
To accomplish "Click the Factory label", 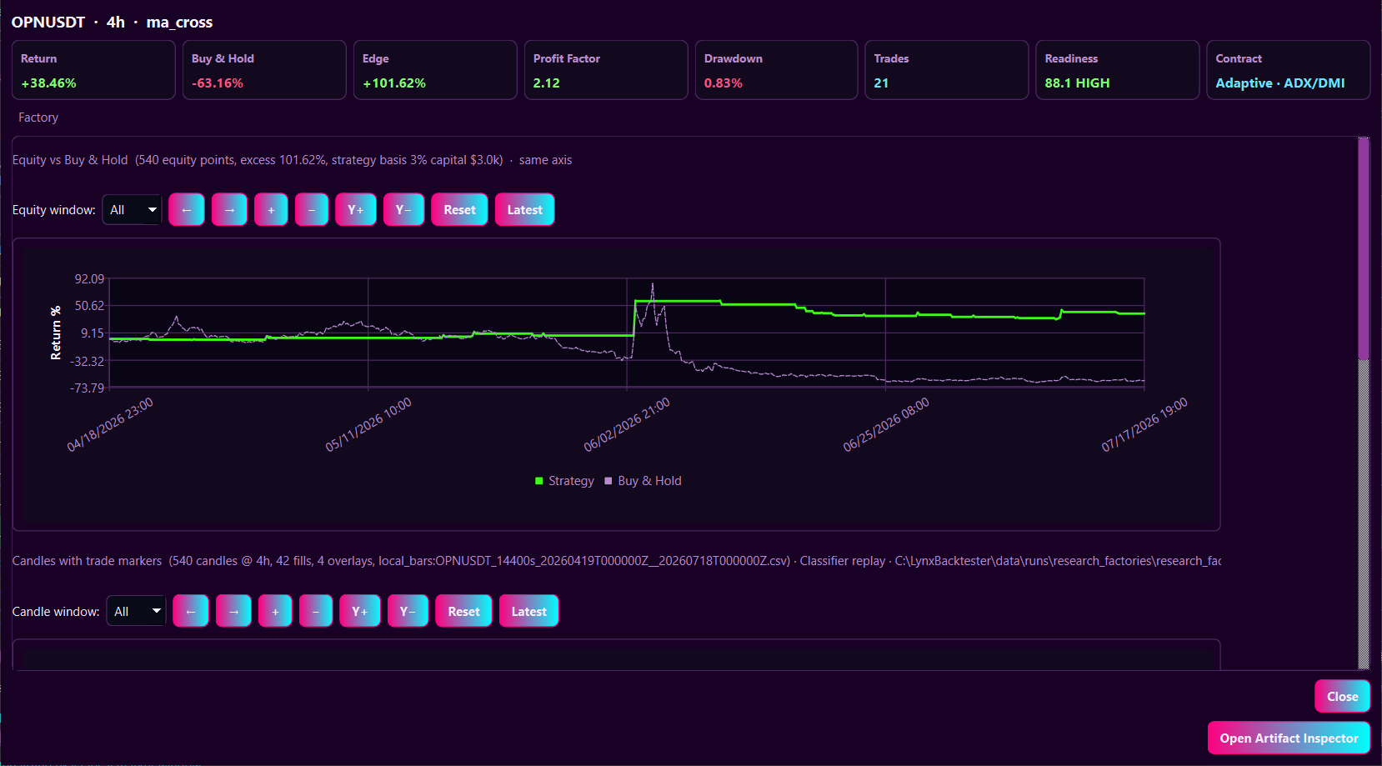I will (38, 118).
